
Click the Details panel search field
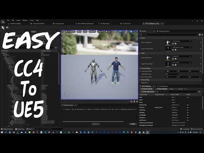169,34
